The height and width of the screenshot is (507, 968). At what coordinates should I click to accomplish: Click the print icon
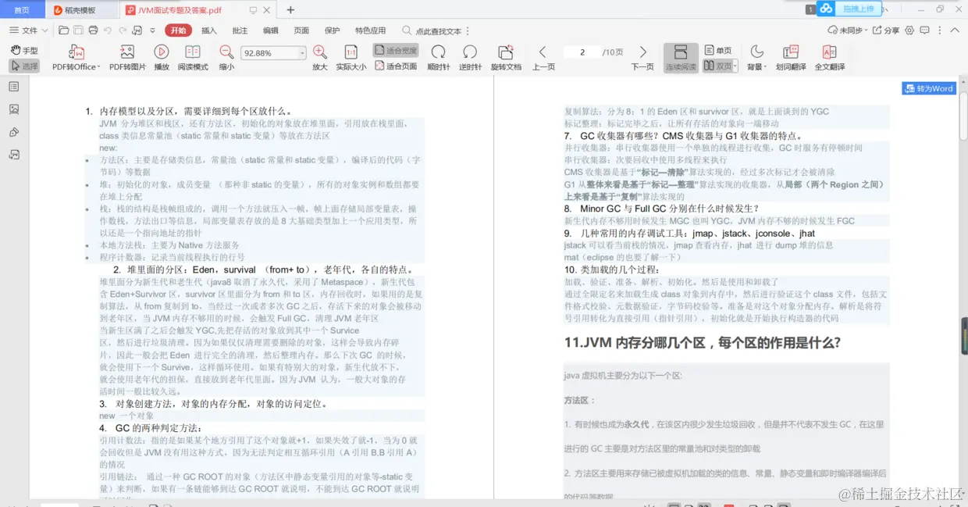pos(93,30)
